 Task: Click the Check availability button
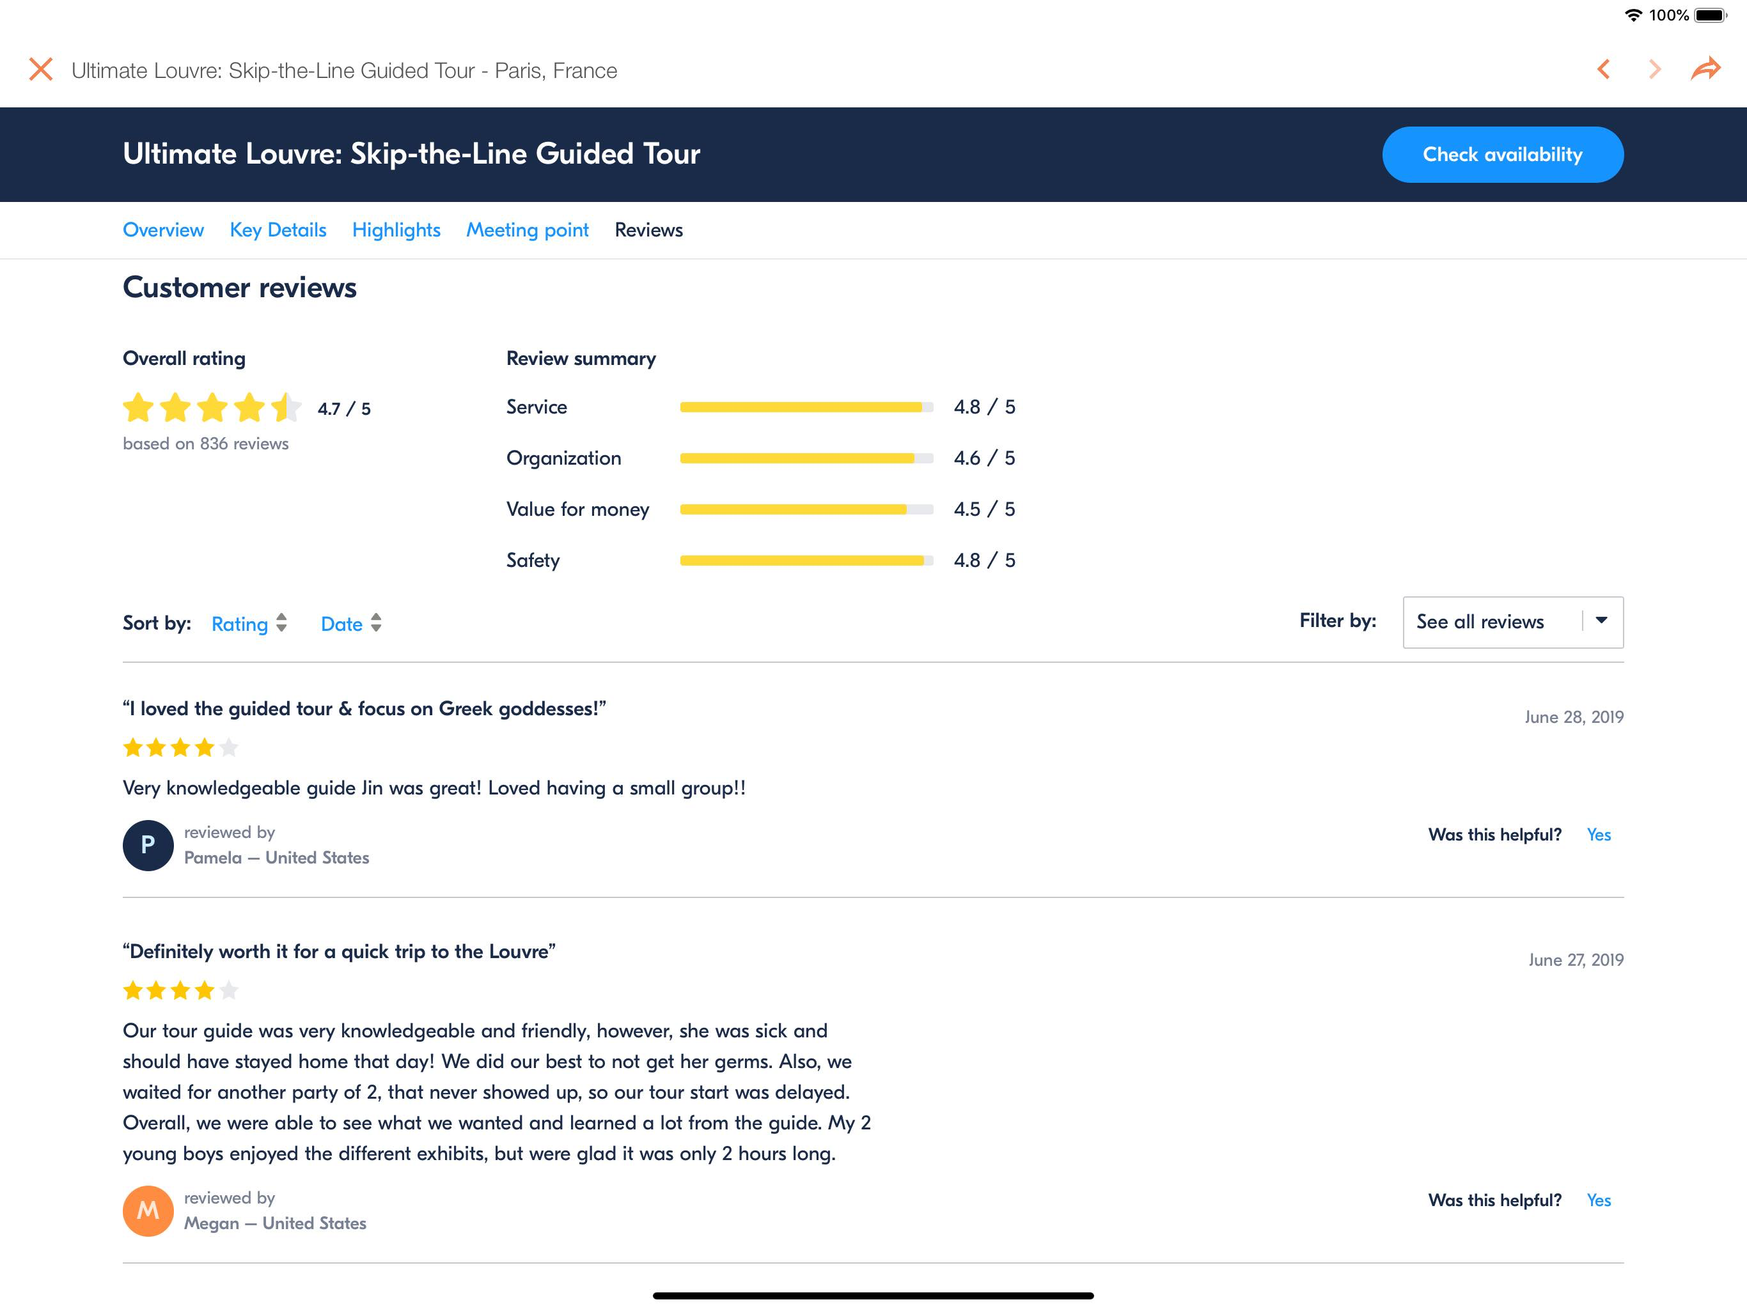[1502, 154]
